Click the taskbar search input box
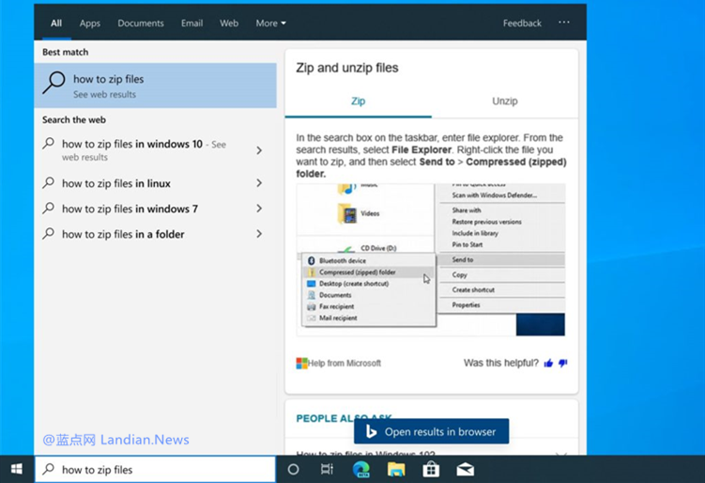Image resolution: width=705 pixels, height=483 pixels. coord(155,469)
